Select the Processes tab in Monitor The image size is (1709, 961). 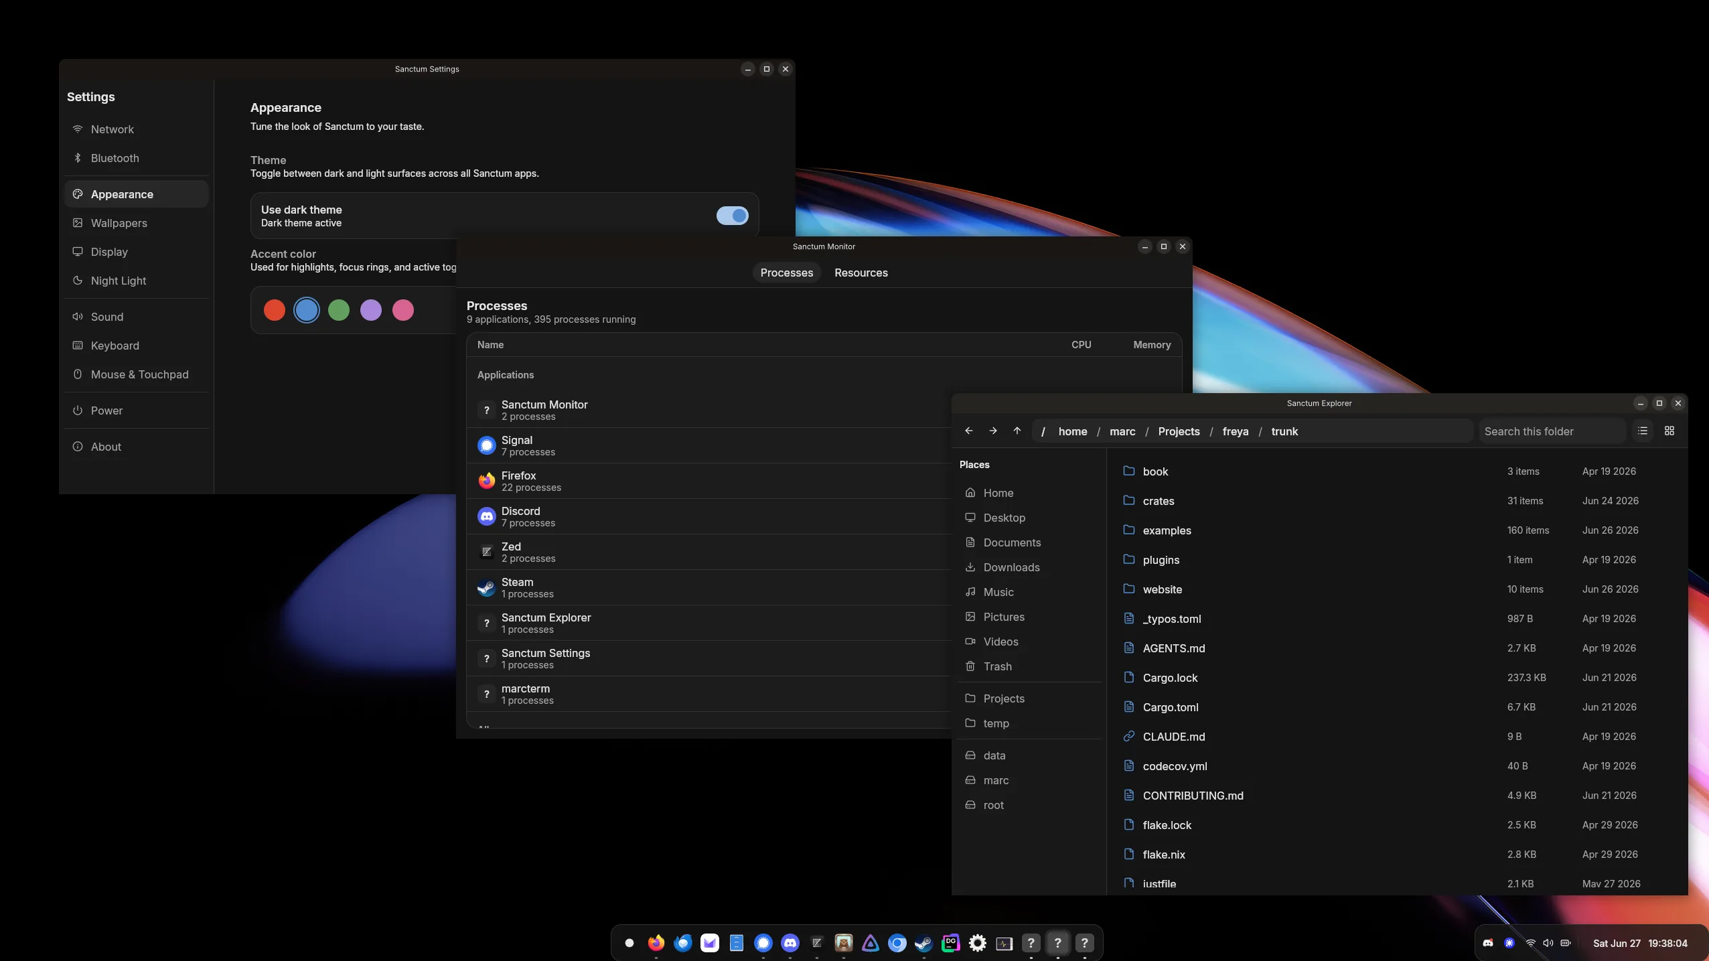coord(786,273)
